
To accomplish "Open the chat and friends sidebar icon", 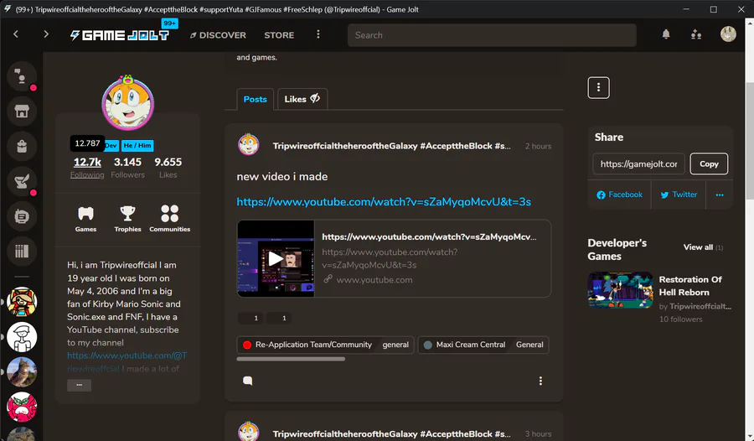I will 22,76.
